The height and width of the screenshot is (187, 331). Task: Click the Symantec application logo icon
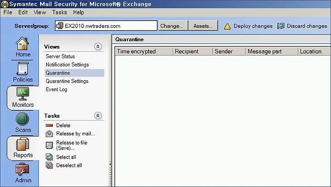tap(5, 4)
